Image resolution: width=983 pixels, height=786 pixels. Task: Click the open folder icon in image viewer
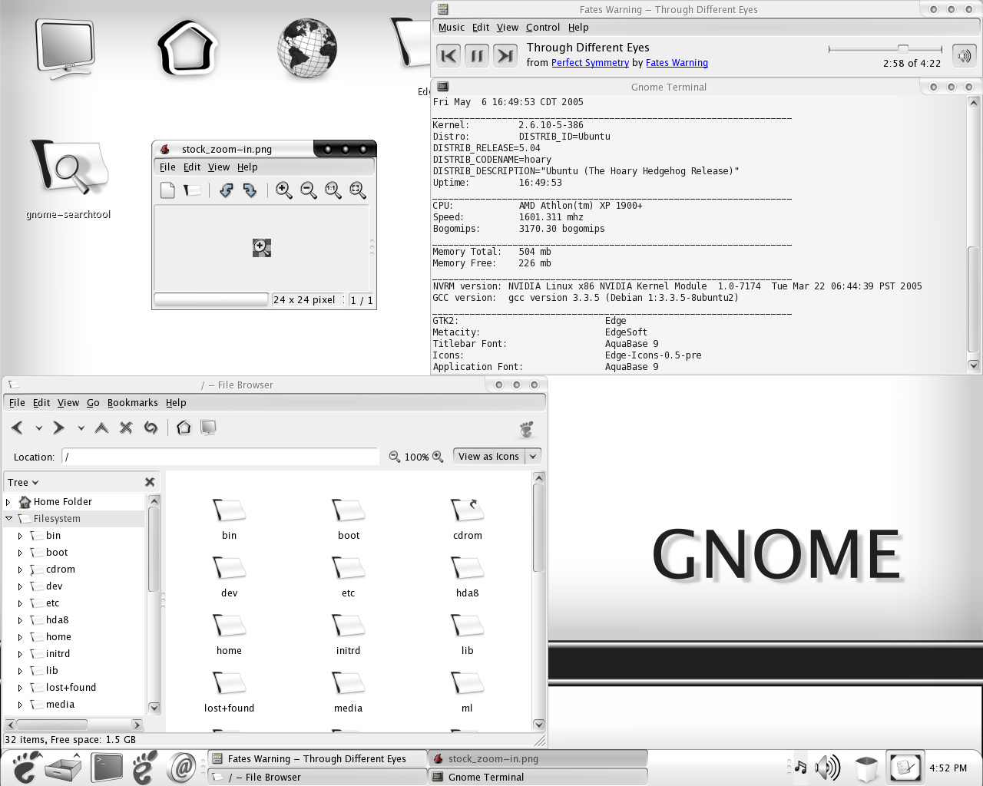[x=192, y=190]
